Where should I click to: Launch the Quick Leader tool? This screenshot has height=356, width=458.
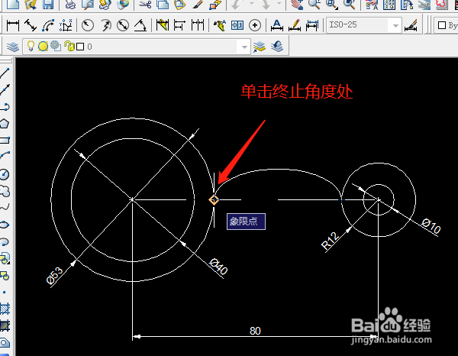220,25
